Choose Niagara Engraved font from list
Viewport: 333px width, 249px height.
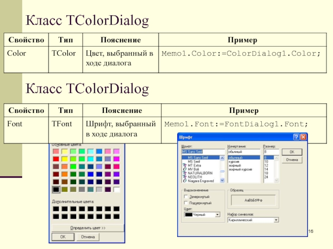click(x=201, y=181)
